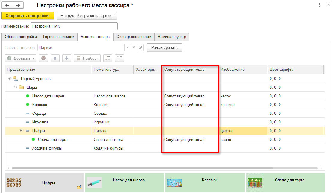Open the three-dot window menu
332x193 pixels.
[x=319, y=5]
